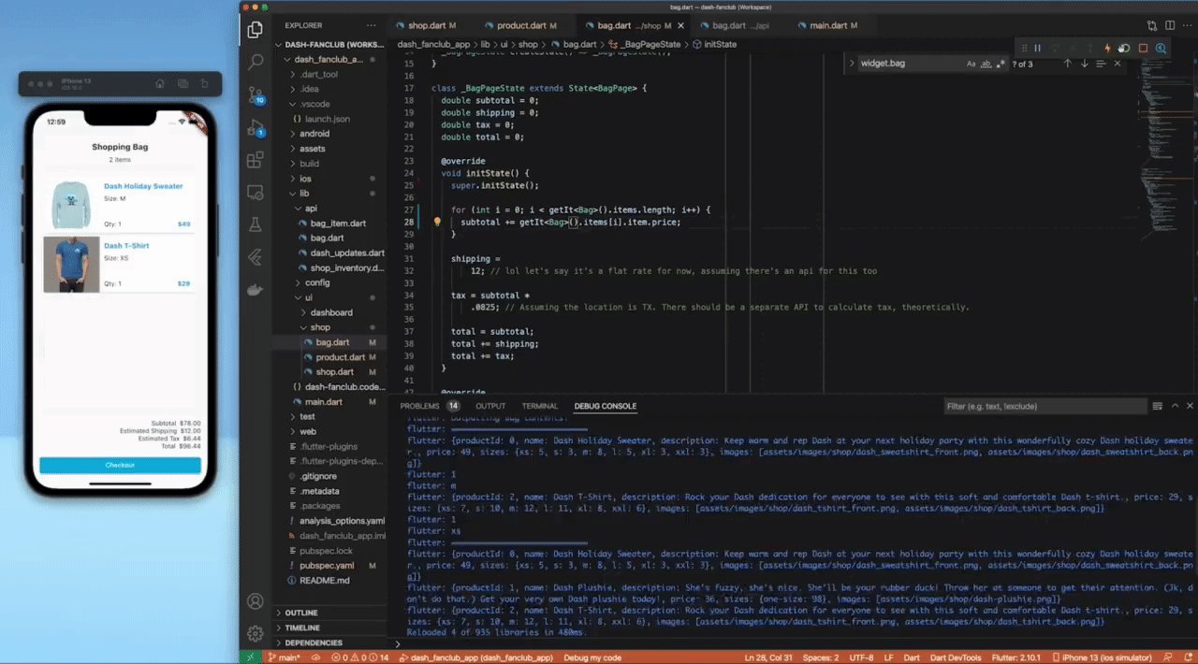Tap the Checkout button in the simulator
The image size is (1198, 664).
(120, 465)
